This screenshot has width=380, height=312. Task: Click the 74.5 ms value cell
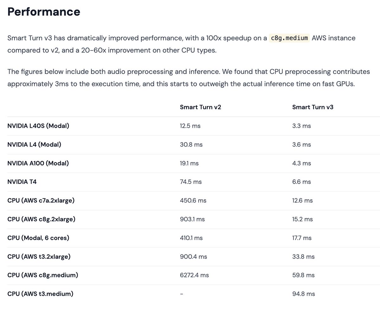click(191, 182)
